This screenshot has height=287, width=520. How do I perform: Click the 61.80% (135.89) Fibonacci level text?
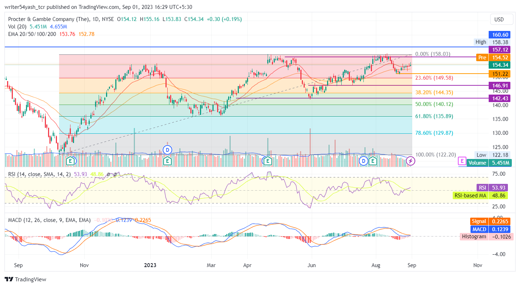click(x=434, y=116)
